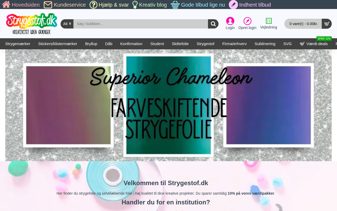Click the pink Login user icon
Screen dimensions: 337x211
[x=230, y=21]
